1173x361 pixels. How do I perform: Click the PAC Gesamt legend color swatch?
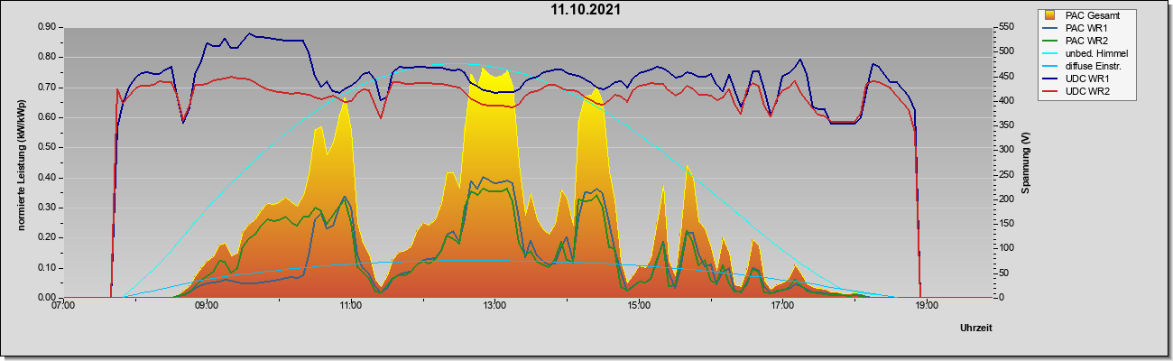pos(1051,15)
